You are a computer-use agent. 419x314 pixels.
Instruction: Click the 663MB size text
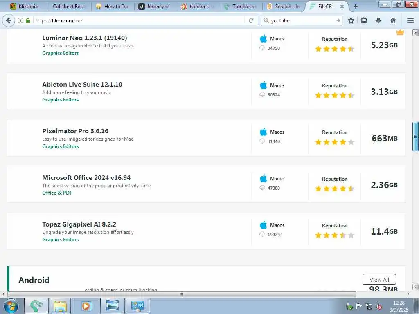[x=385, y=138]
